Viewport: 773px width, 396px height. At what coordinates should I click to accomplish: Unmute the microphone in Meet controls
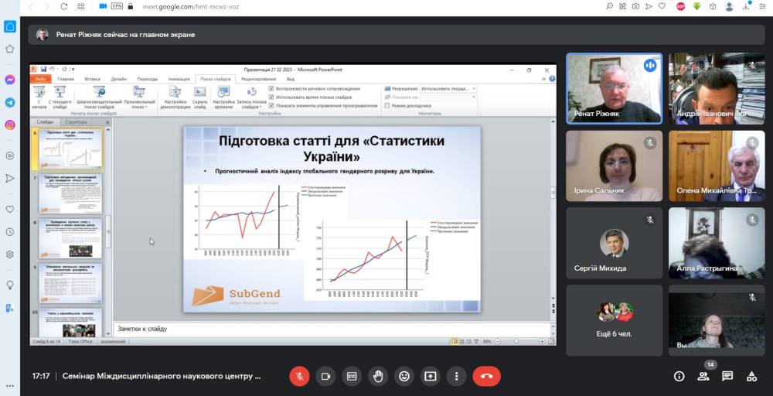point(299,376)
